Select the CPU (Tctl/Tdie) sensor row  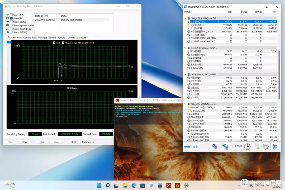point(232,22)
